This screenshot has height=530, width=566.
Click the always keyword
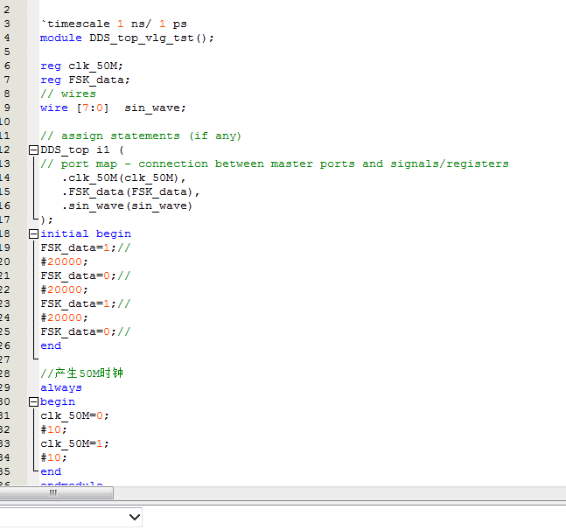coord(61,387)
